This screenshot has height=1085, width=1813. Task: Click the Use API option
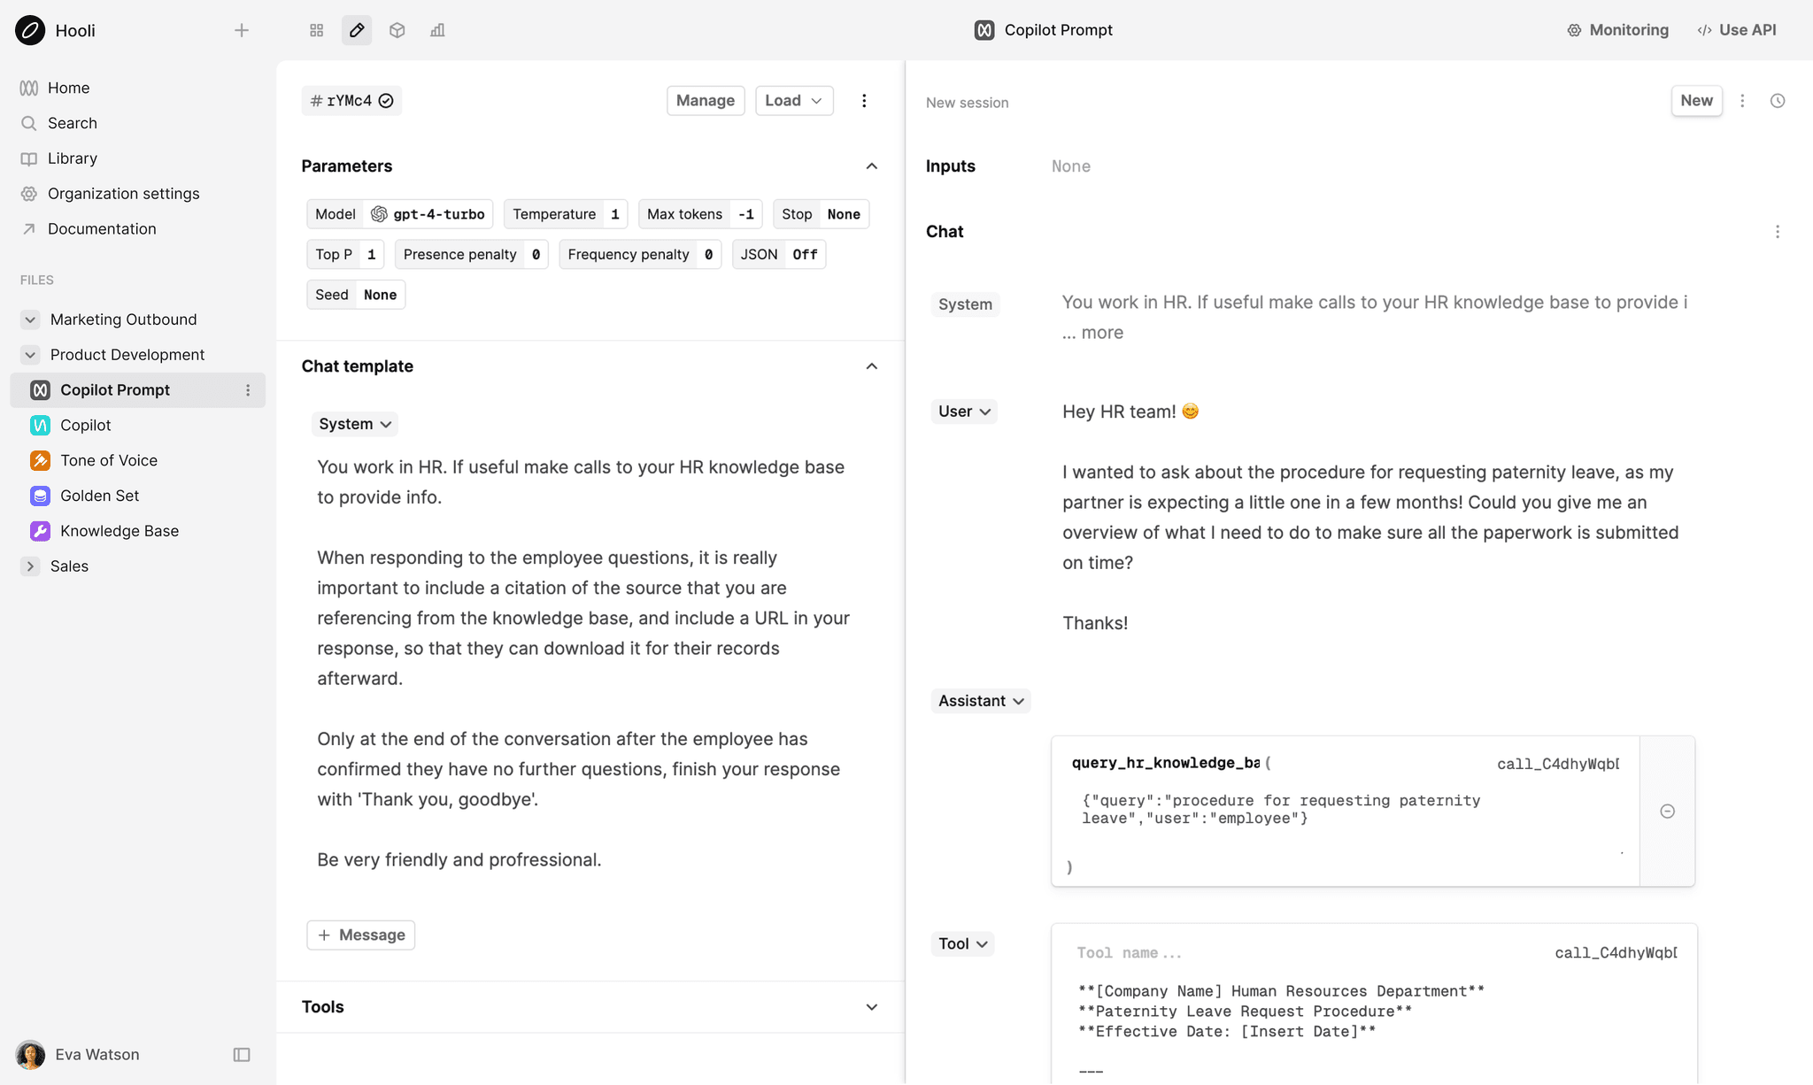(1736, 29)
